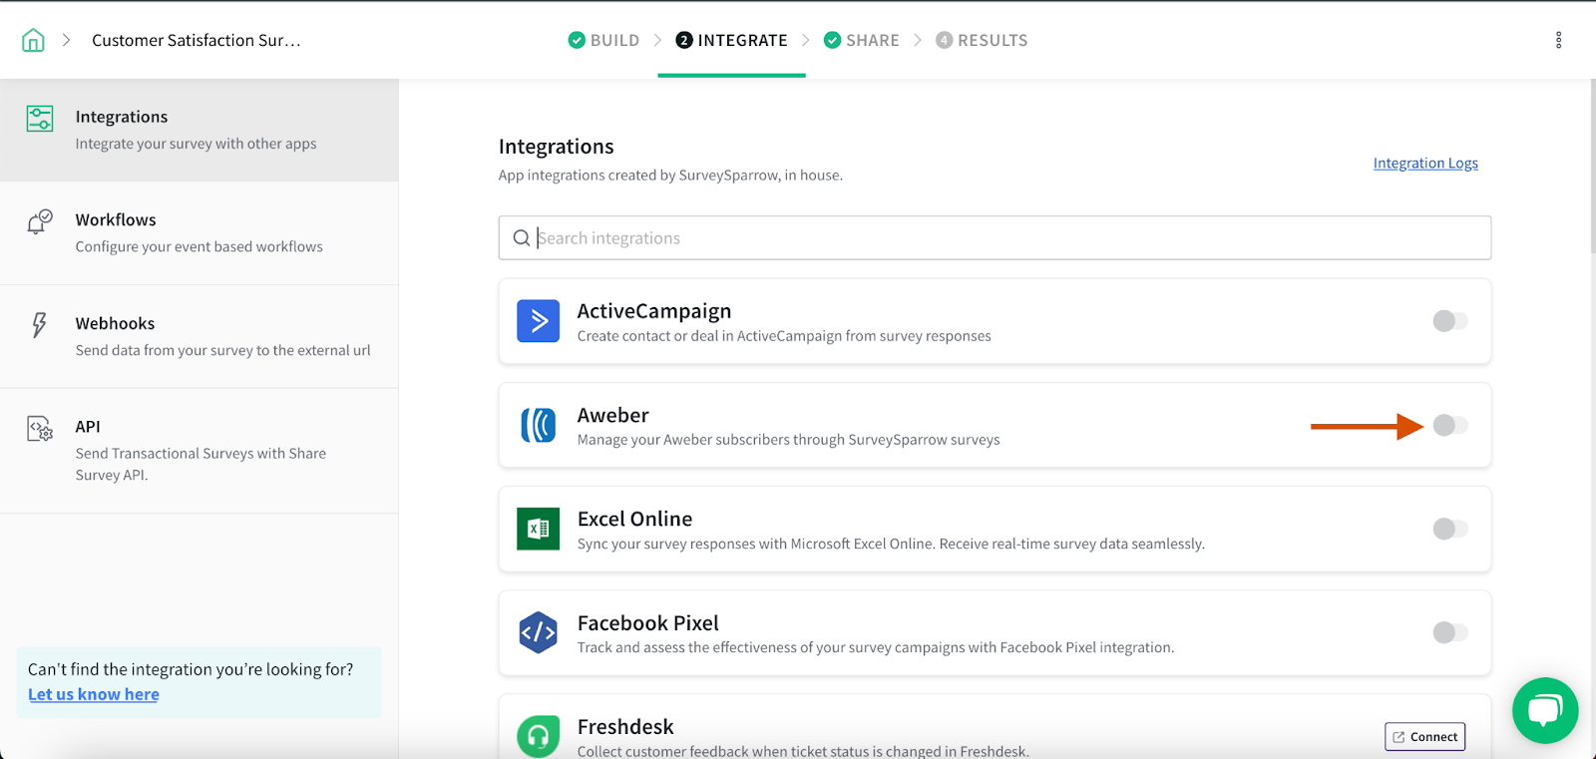The height and width of the screenshot is (759, 1596).
Task: Switch on the Excel Online toggle
Action: [x=1450, y=529]
